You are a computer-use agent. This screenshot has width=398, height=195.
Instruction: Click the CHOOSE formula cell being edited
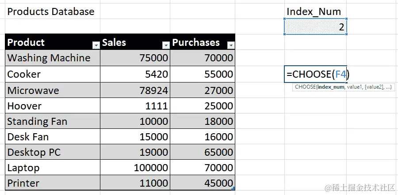click(316, 74)
